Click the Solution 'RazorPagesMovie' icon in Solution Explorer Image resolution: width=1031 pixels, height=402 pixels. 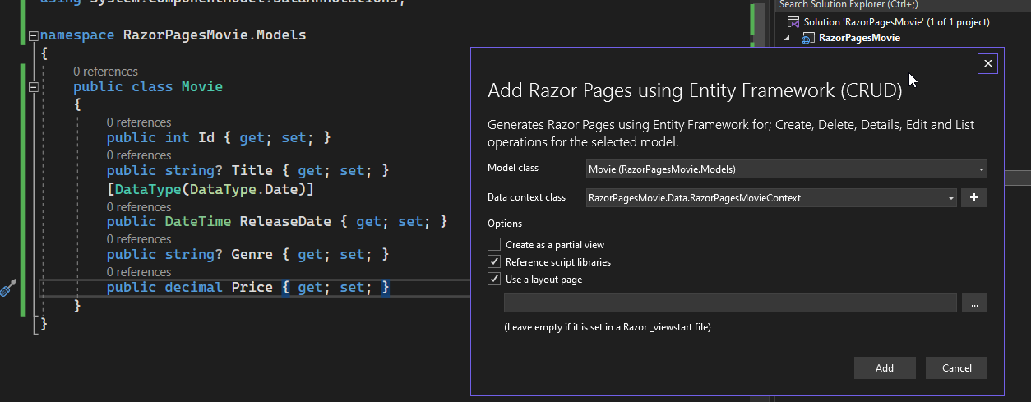point(793,22)
